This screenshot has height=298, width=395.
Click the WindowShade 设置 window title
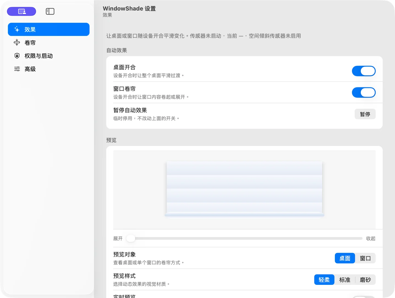pos(129,8)
